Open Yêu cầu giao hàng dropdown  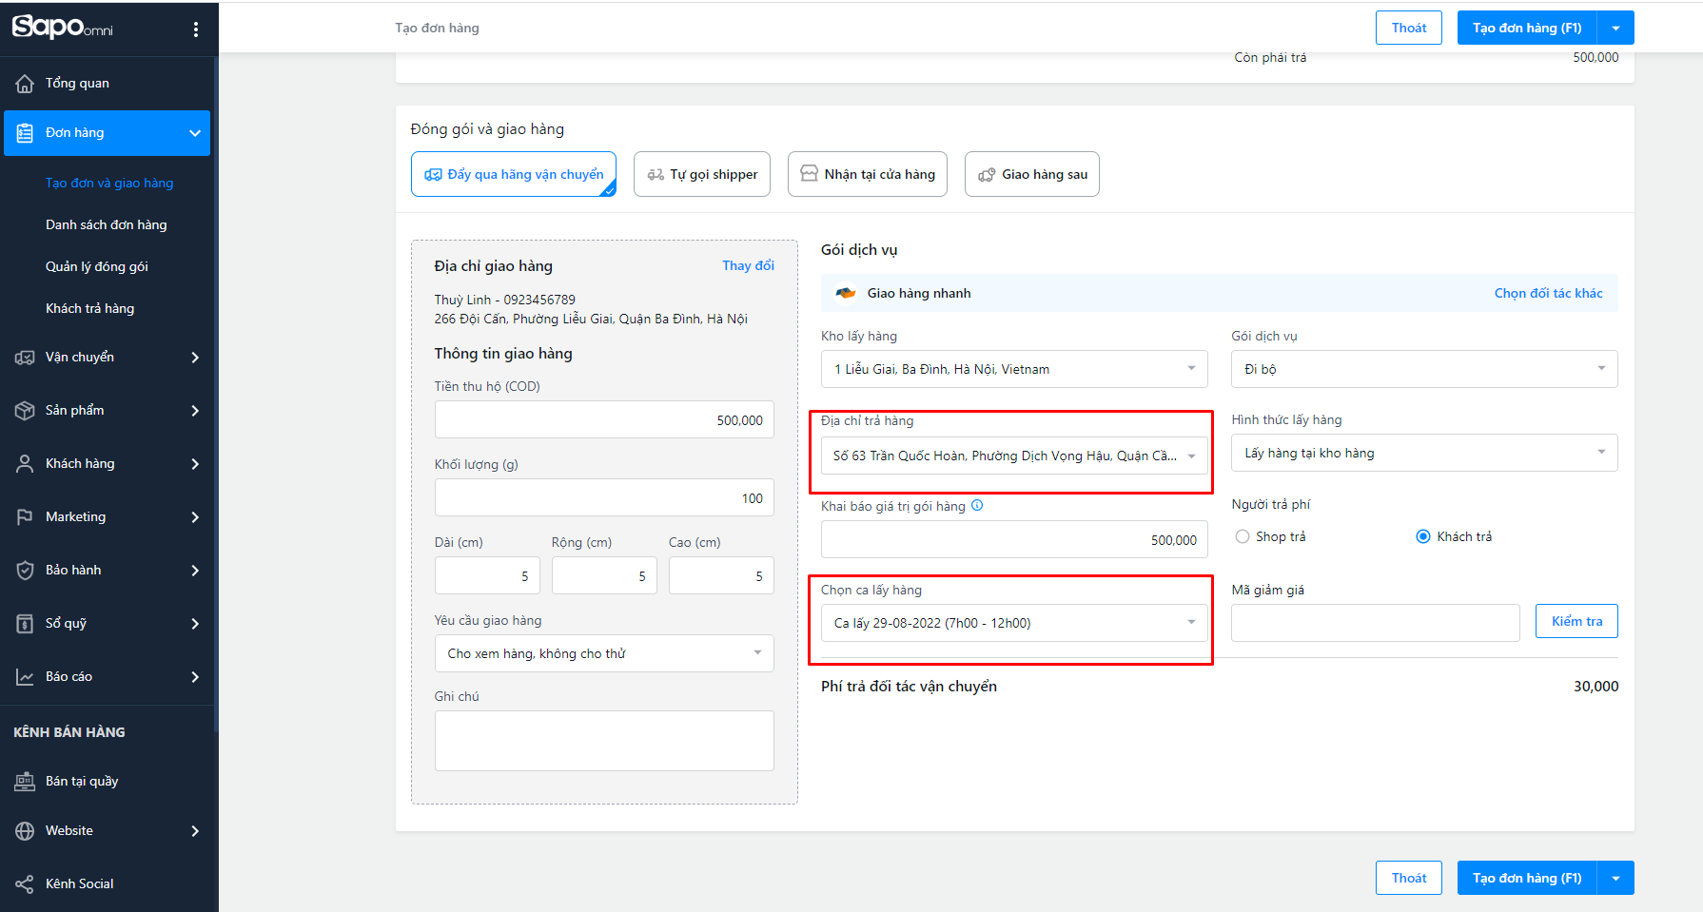click(x=604, y=653)
